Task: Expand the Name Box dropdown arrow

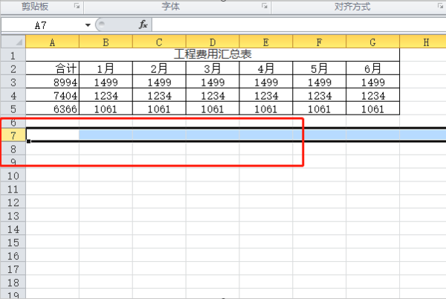Action: [88, 25]
